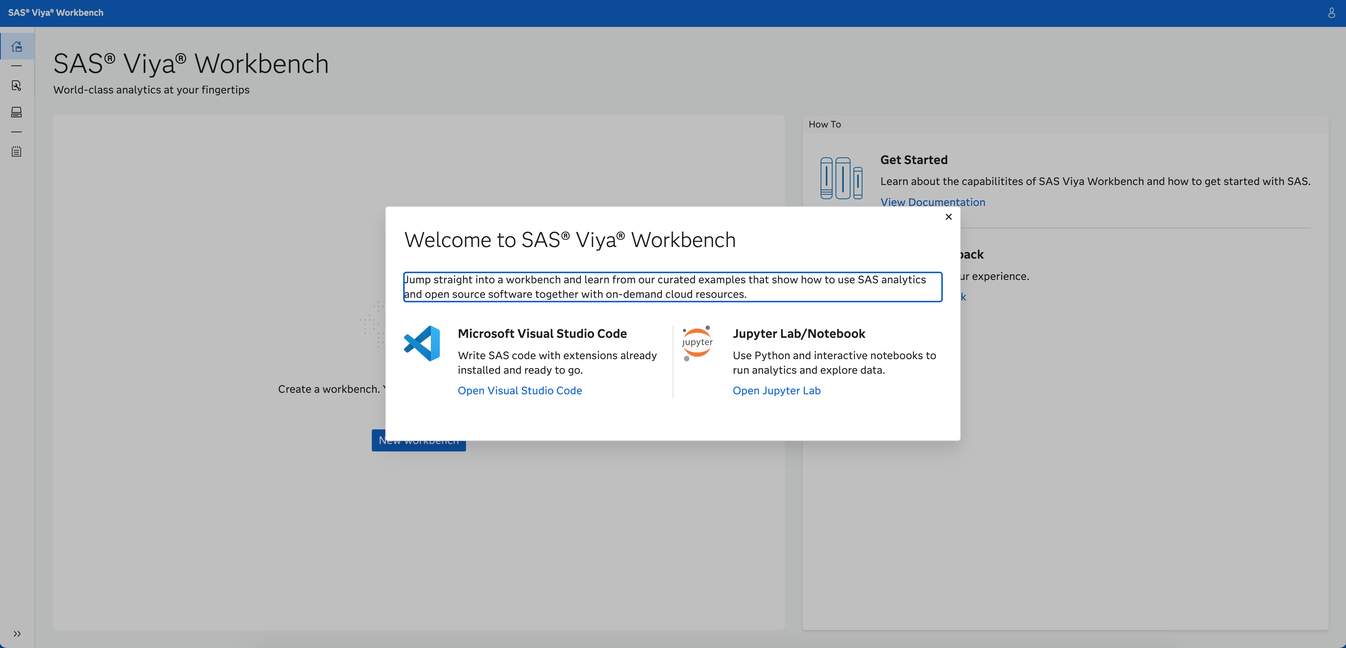Viewport: 1346px width, 648px height.
Task: Follow the Open Jupyter Lab link
Action: pyautogui.click(x=777, y=391)
